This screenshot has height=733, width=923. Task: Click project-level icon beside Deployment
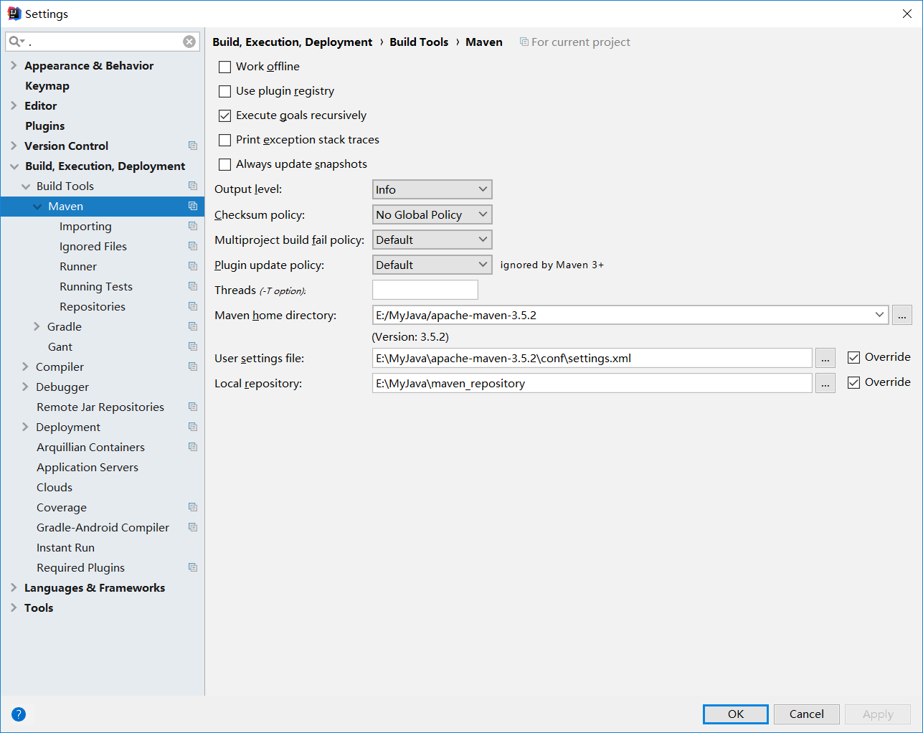[x=193, y=427]
